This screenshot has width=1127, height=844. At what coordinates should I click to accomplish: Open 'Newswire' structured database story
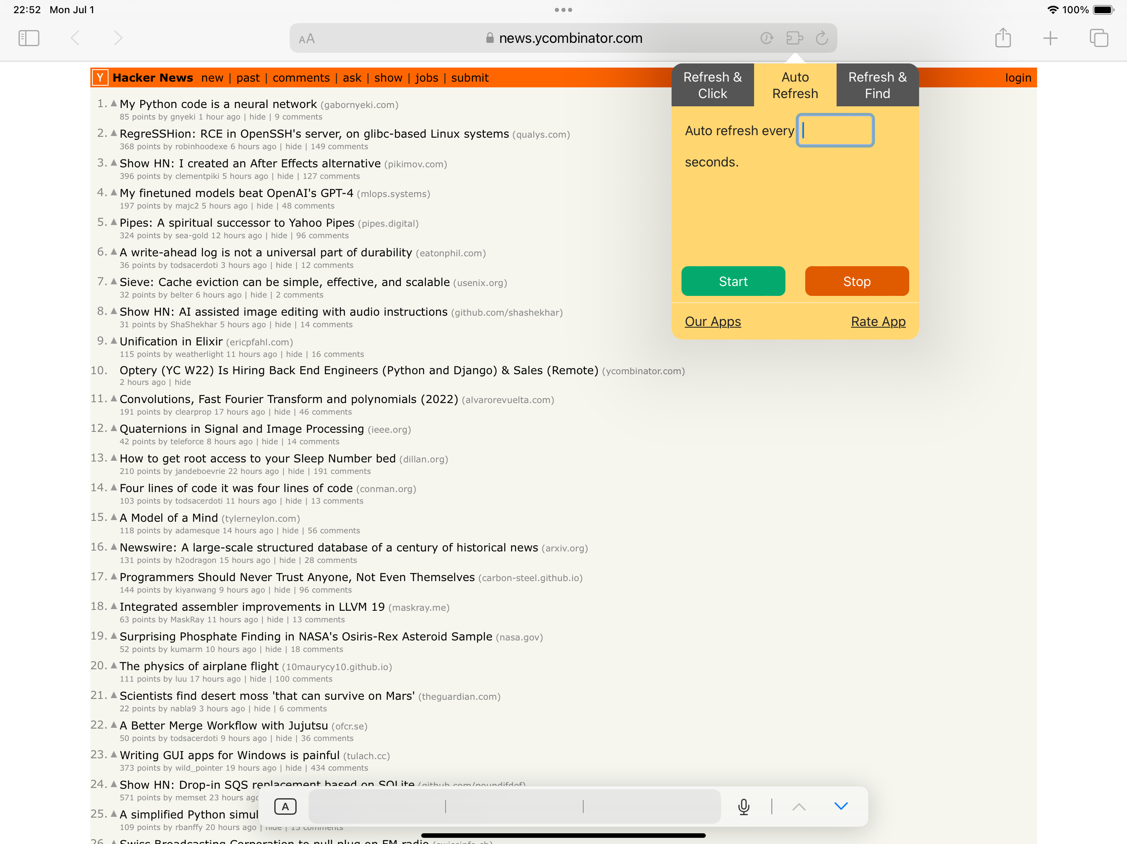329,547
